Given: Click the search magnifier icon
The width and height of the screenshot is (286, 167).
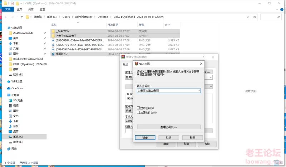Looking at the screenshot, I should pyautogui.click(x=278, y=17).
